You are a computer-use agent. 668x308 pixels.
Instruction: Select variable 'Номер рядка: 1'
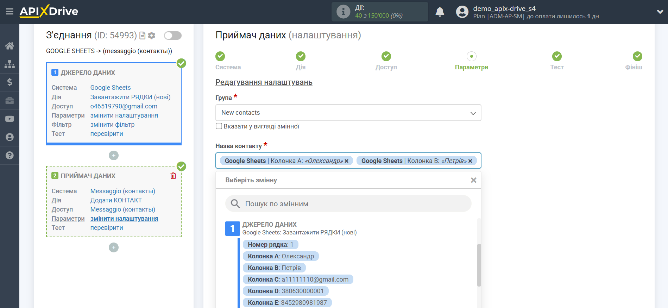pos(270,245)
